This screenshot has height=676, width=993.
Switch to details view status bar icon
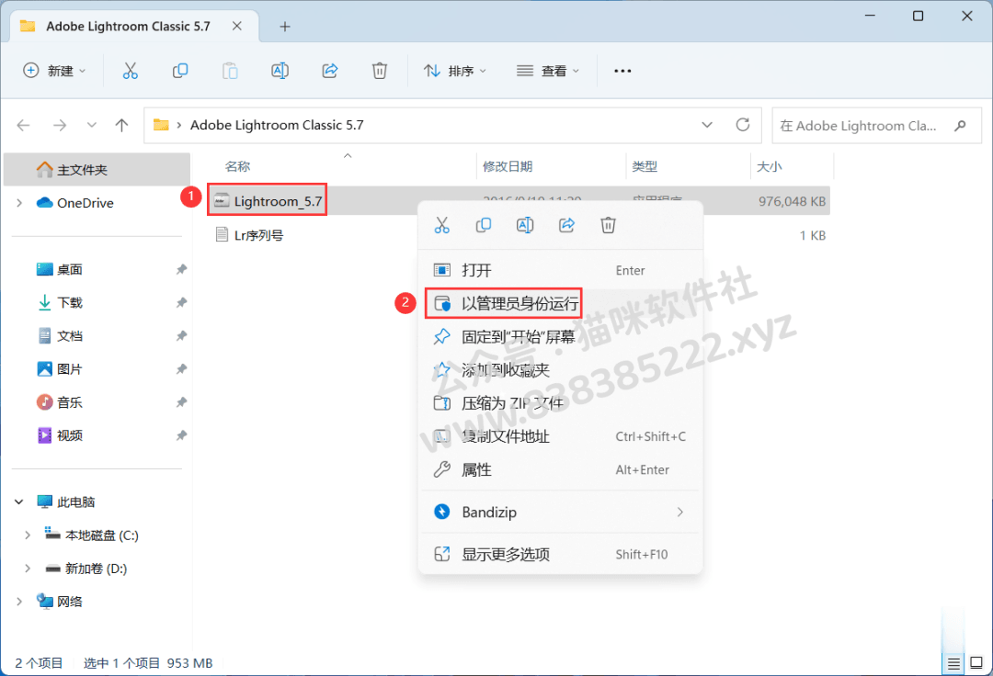click(x=953, y=663)
